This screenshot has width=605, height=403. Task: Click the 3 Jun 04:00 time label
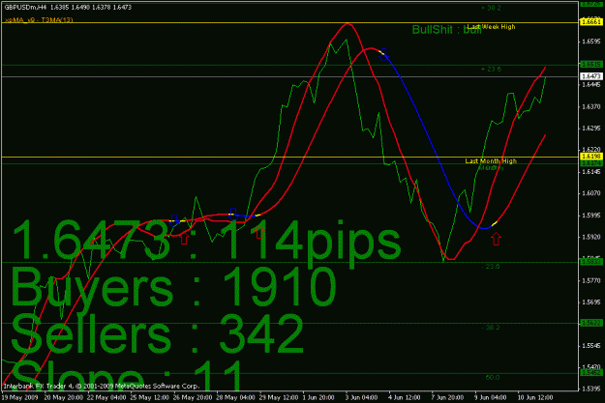pyautogui.click(x=361, y=397)
